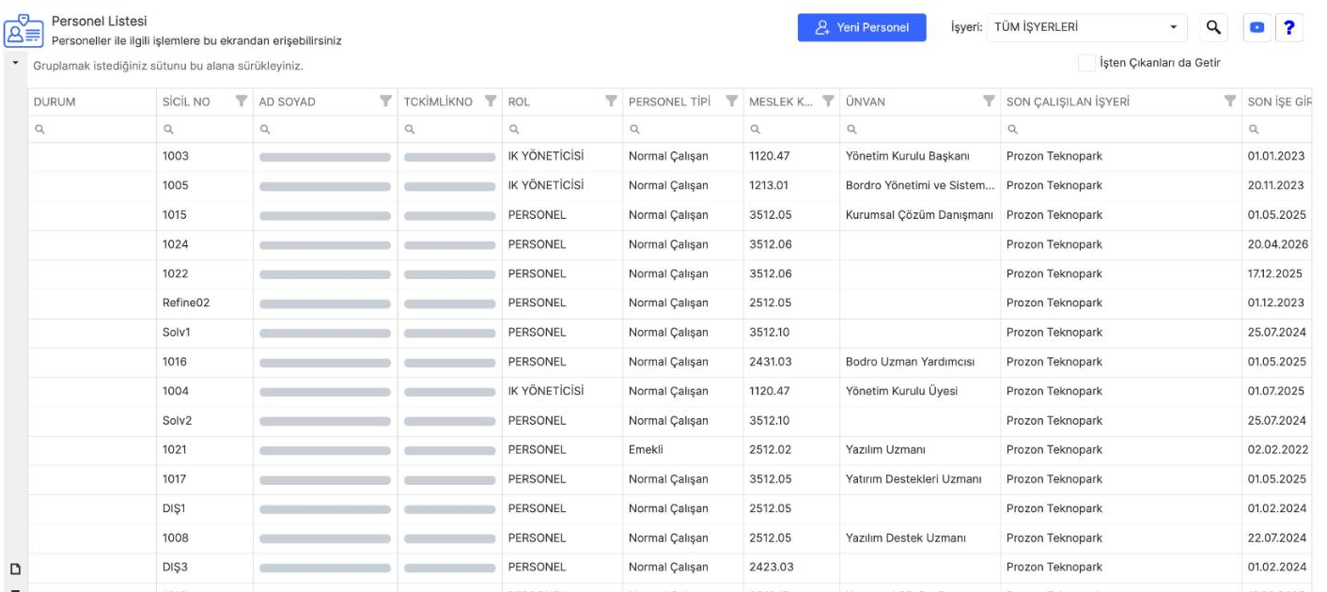This screenshot has height=592, width=1327.
Task: Click the search magnifier under TCKİMLİKNO column
Action: coord(410,129)
